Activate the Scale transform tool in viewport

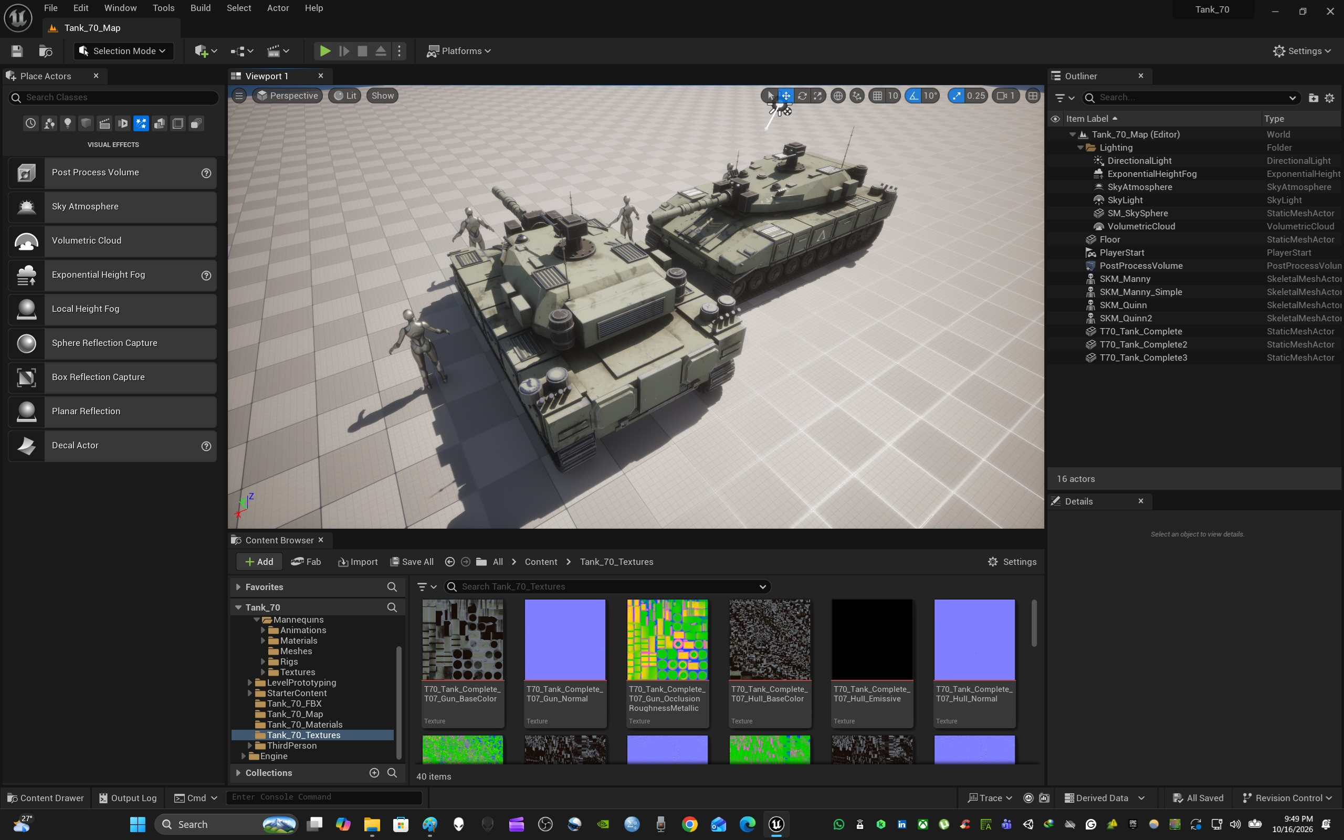click(x=817, y=96)
